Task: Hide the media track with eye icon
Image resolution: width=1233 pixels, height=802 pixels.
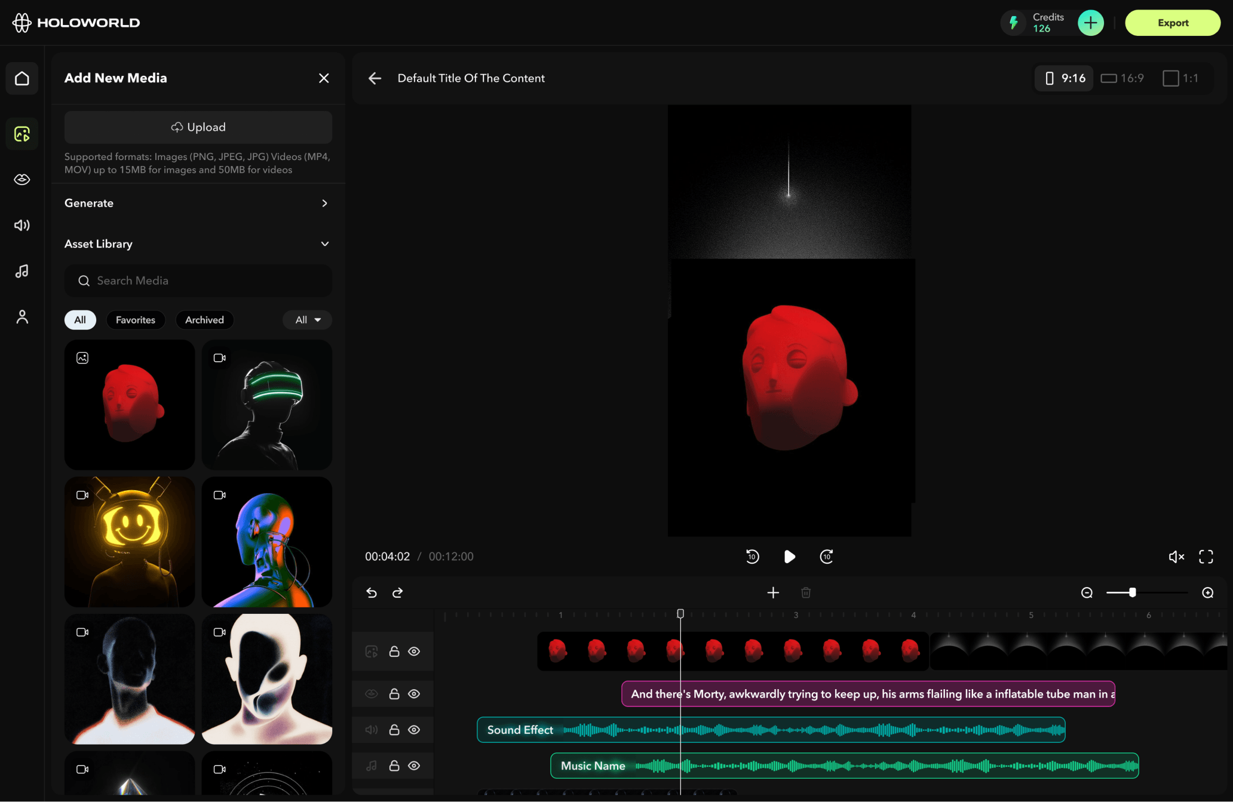Action: coord(414,652)
